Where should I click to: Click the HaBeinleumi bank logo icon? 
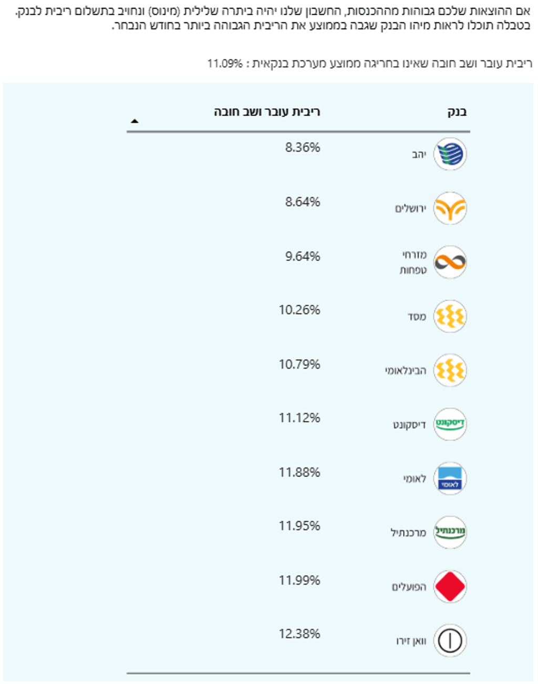450,370
